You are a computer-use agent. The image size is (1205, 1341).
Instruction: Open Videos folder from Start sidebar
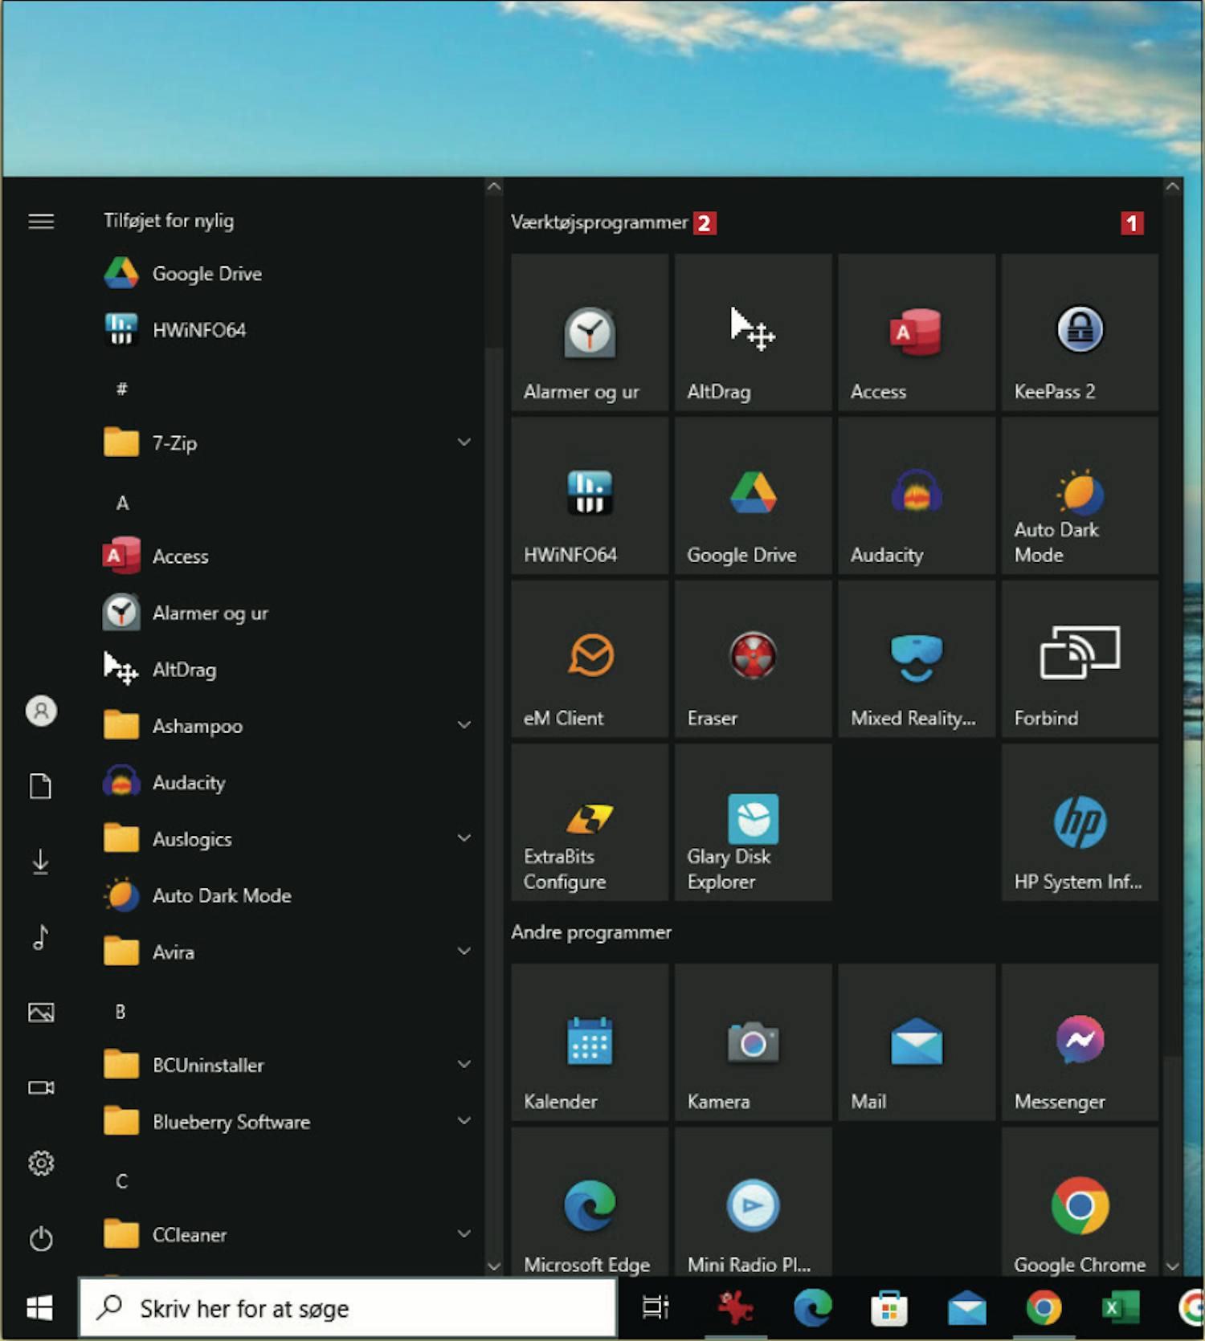coord(41,1087)
